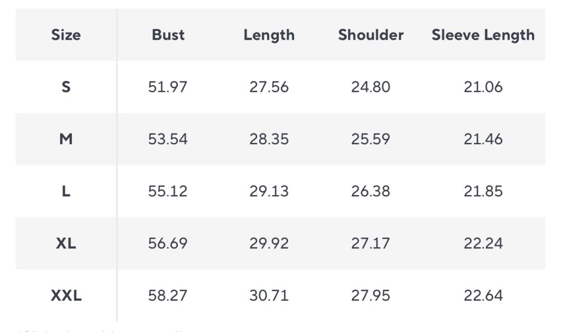Click the Sleeve Length column header
Screen dimensions: 561x332
click(x=483, y=35)
